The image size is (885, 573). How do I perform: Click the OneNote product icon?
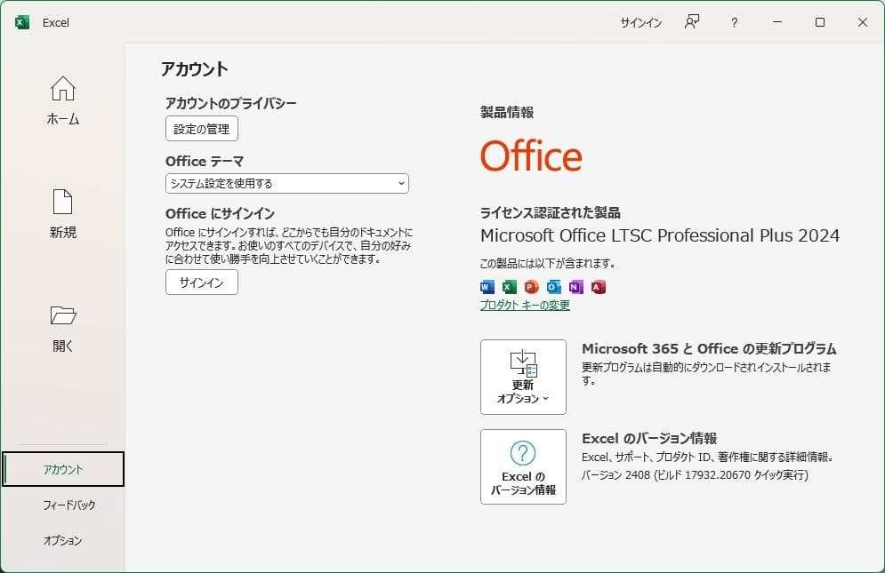click(575, 287)
